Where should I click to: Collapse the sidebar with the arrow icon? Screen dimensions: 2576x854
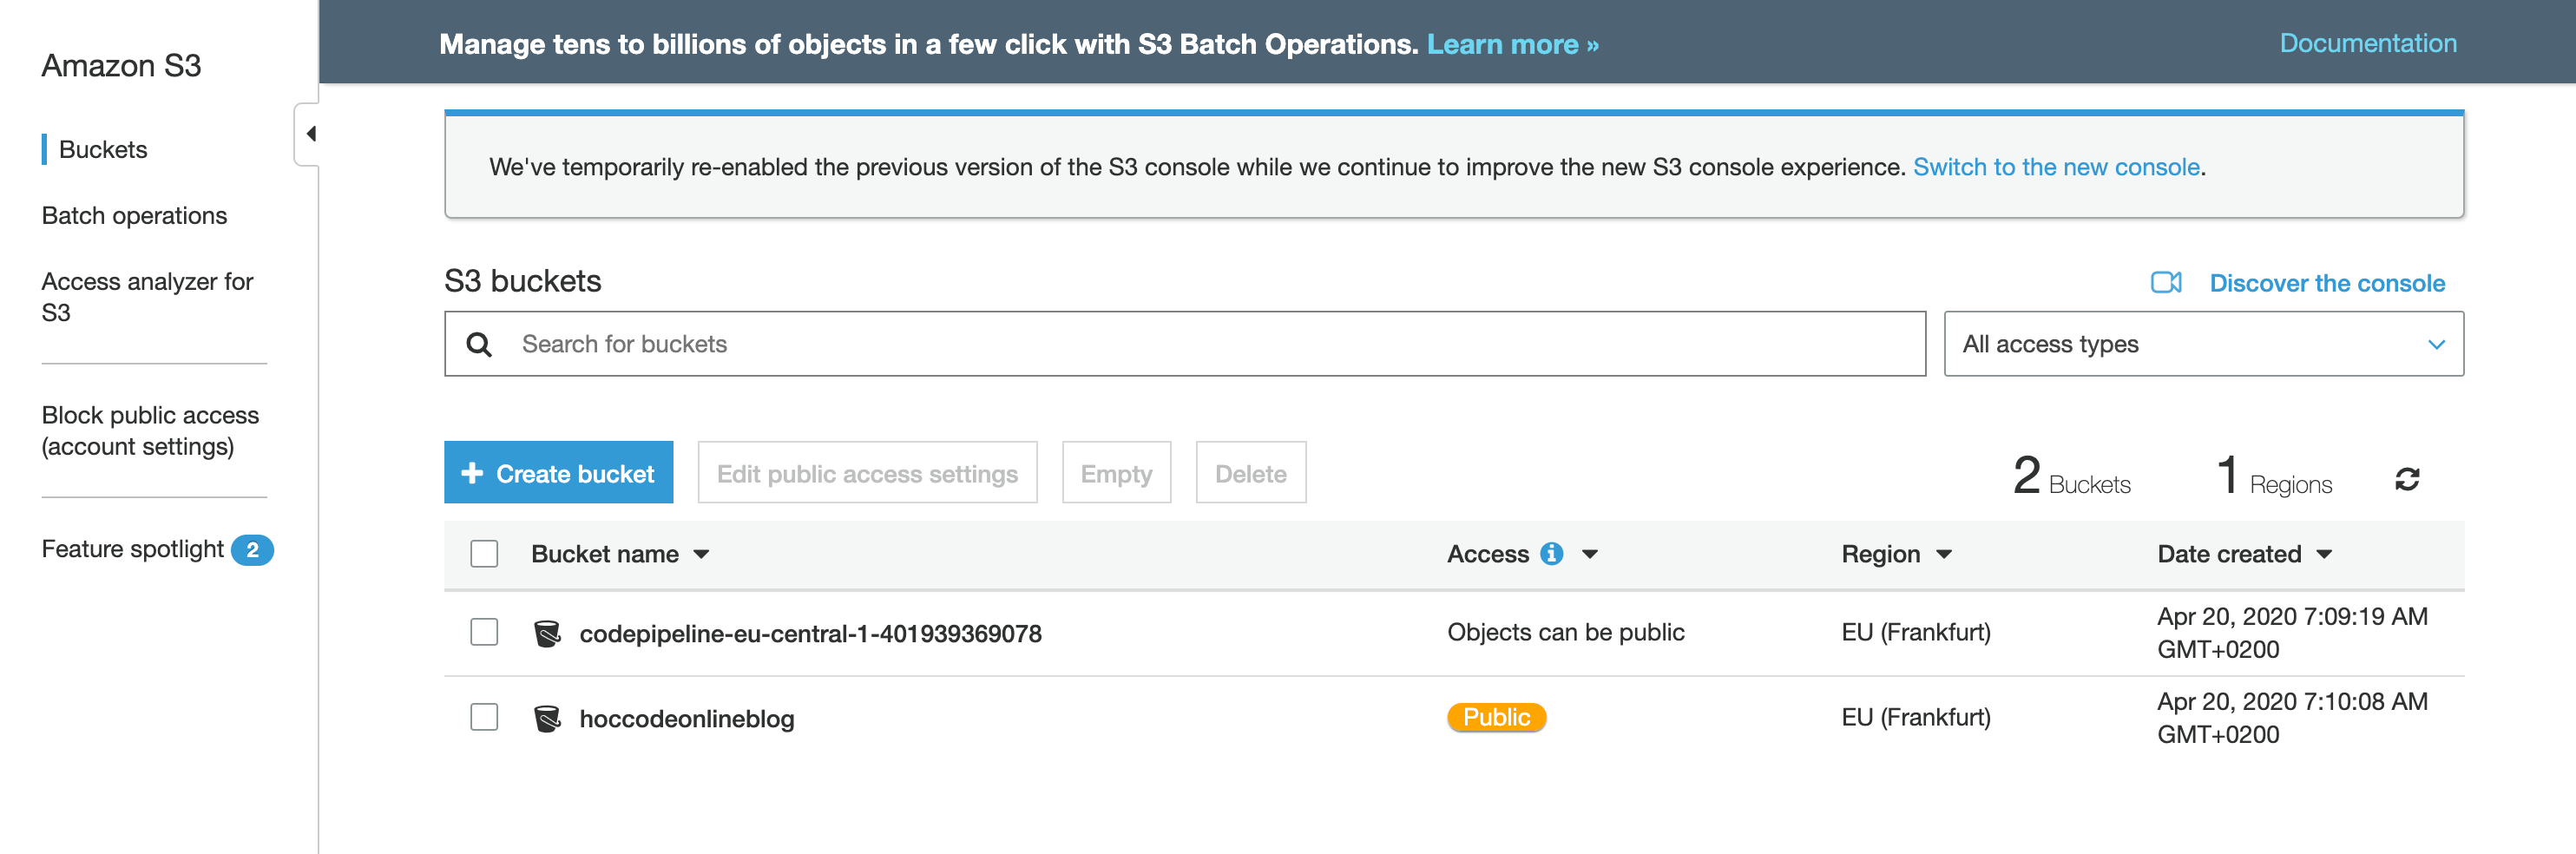click(310, 134)
